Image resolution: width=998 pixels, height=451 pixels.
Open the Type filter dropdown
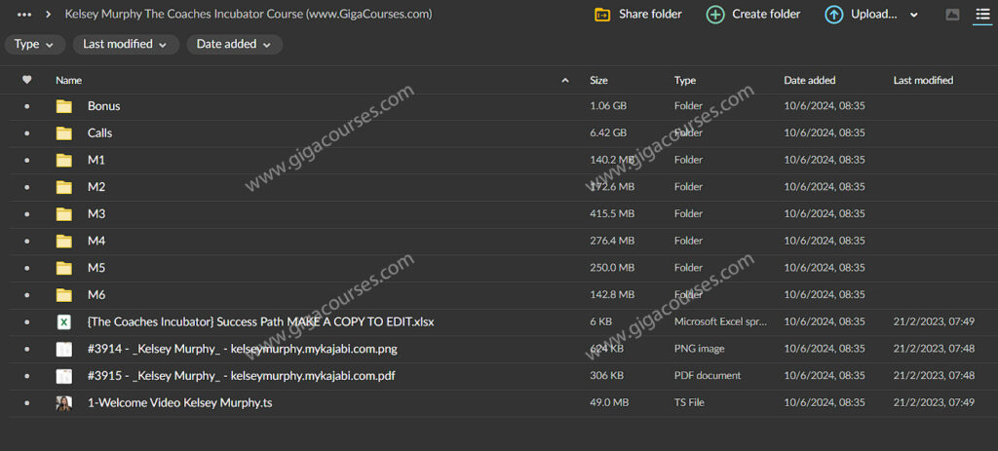click(35, 44)
